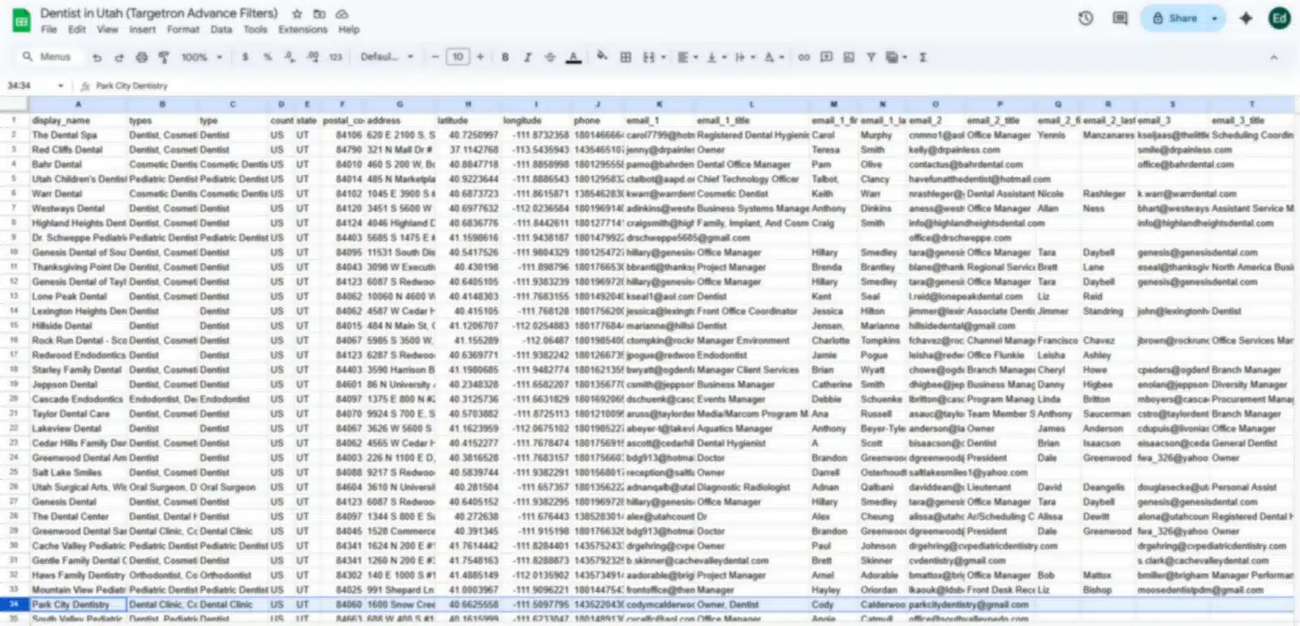Select the Paint format tool
The width and height of the screenshot is (1300, 626).
click(x=164, y=57)
